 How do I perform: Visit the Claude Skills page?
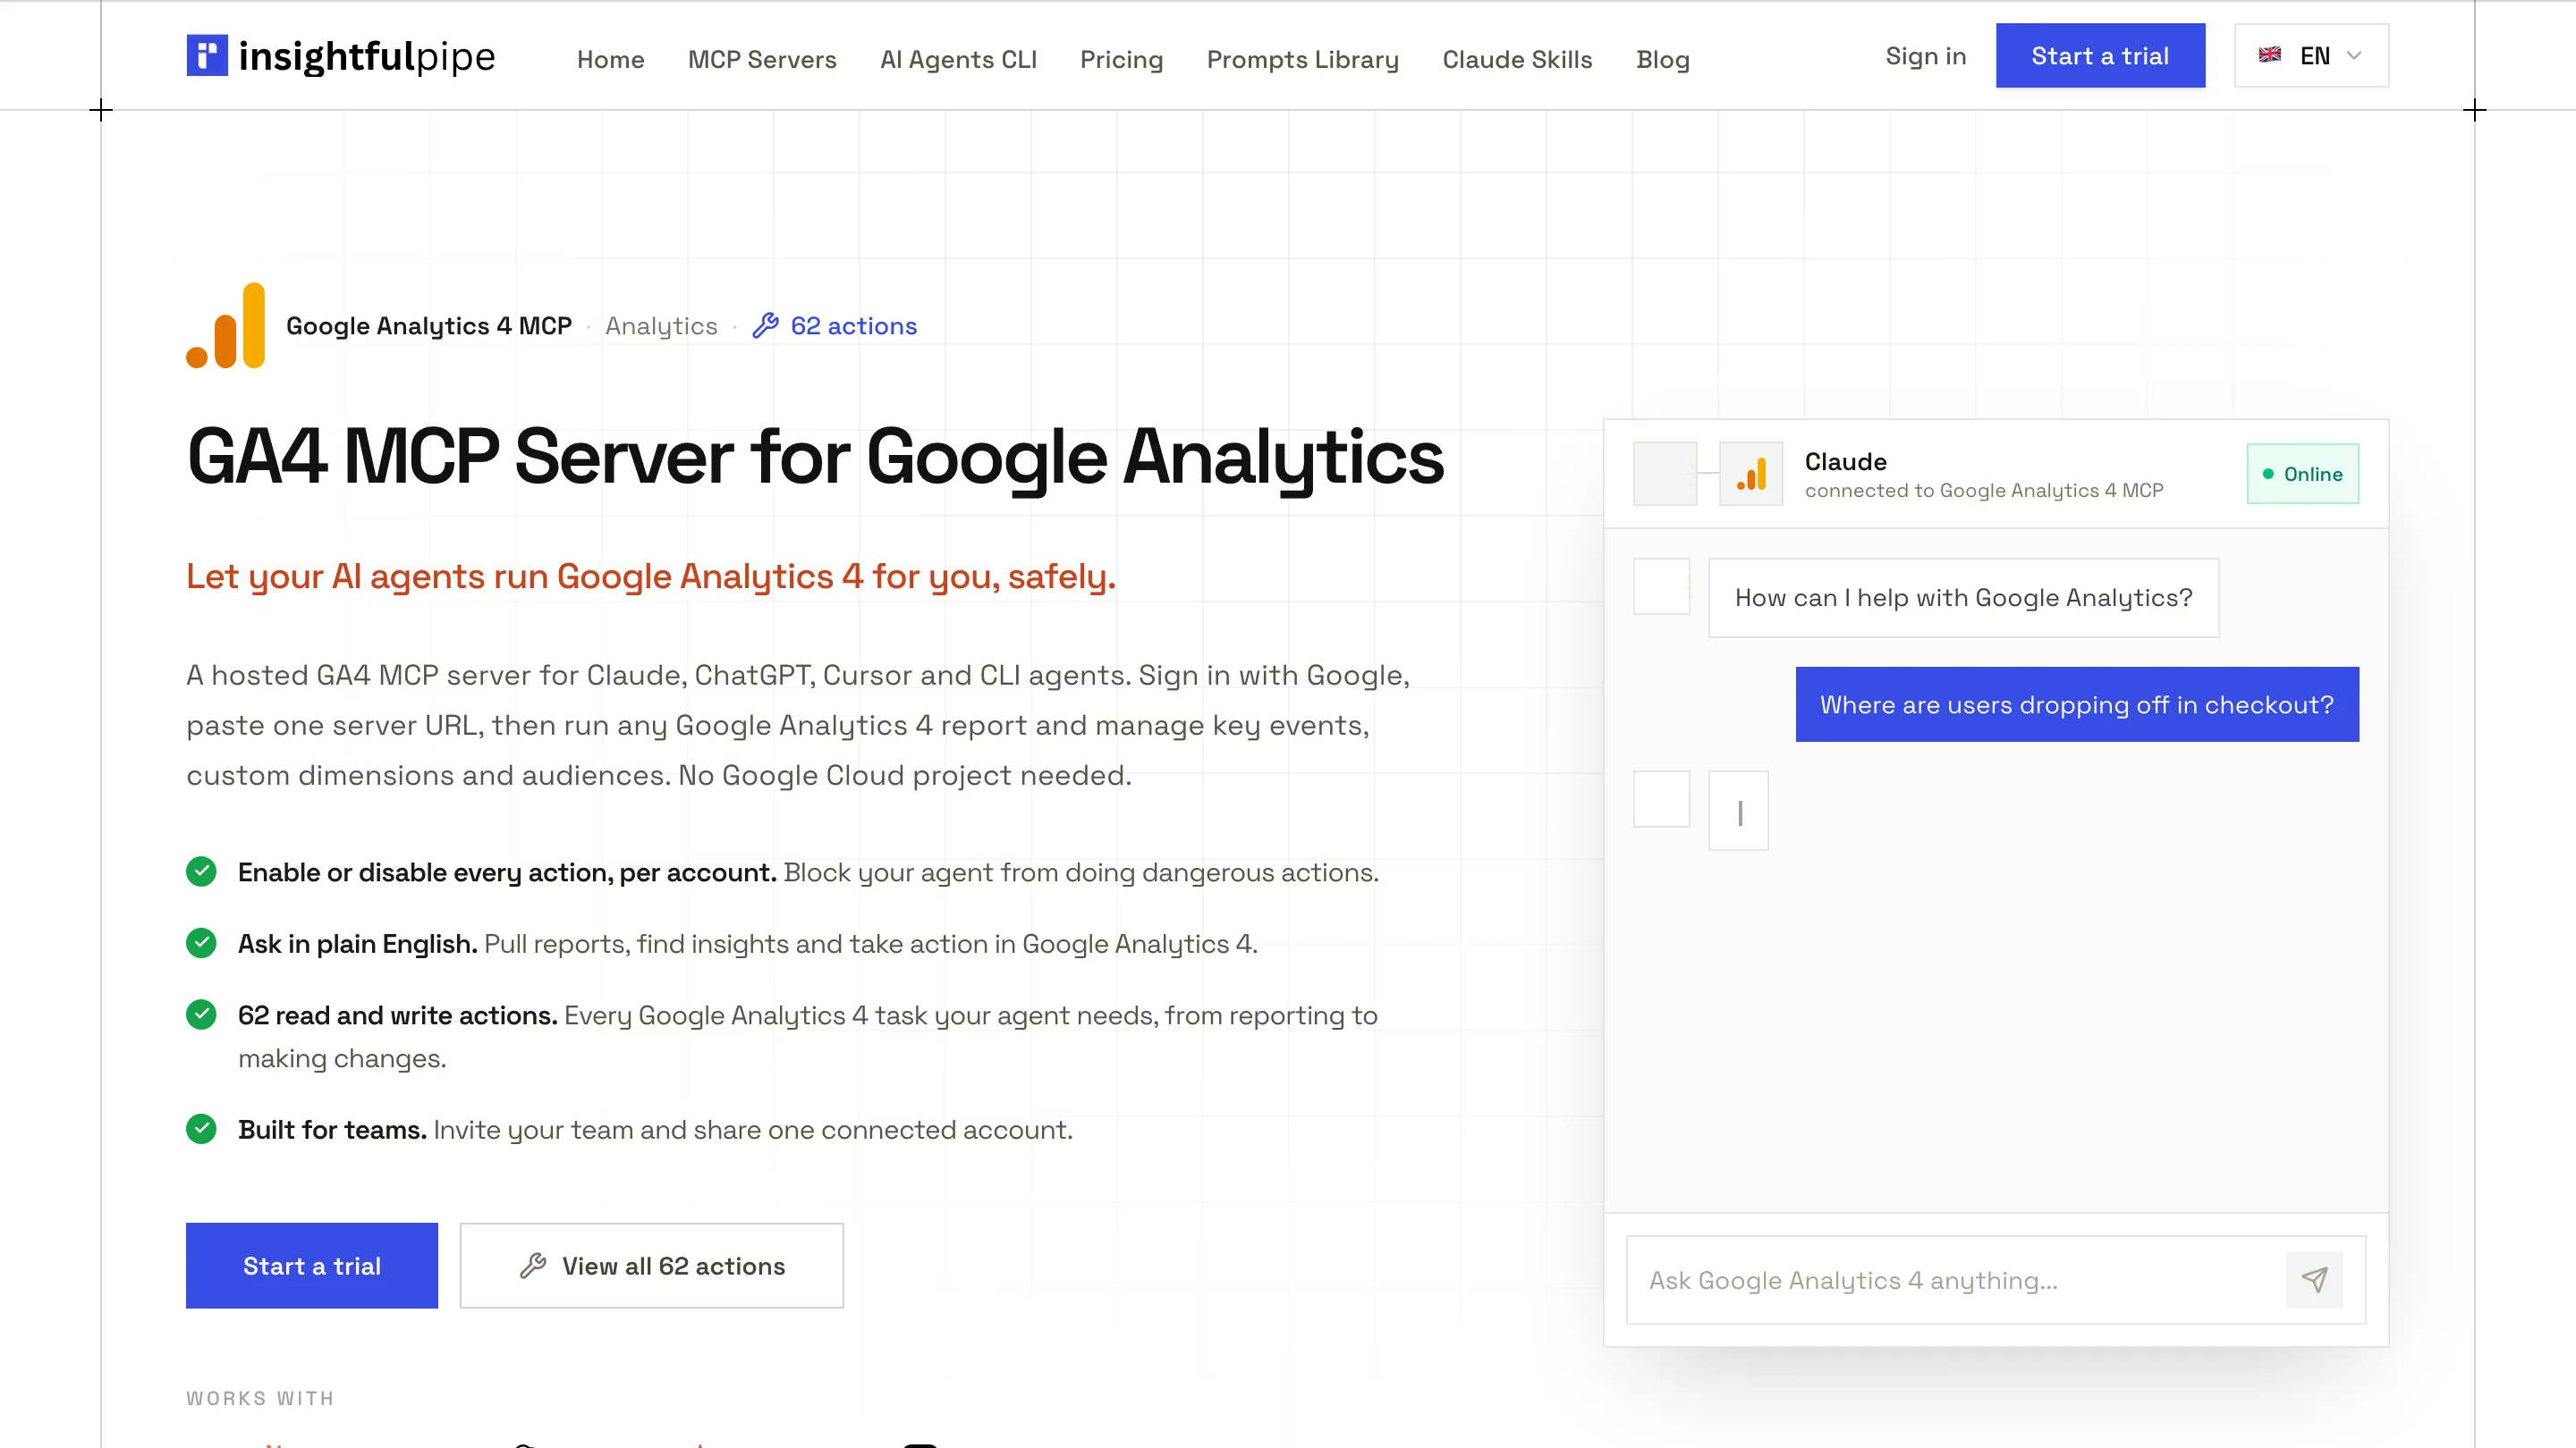(1517, 60)
